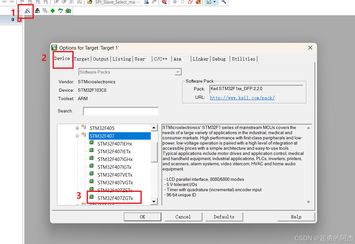
Task: Click the device Search input field
Action: coord(121,111)
